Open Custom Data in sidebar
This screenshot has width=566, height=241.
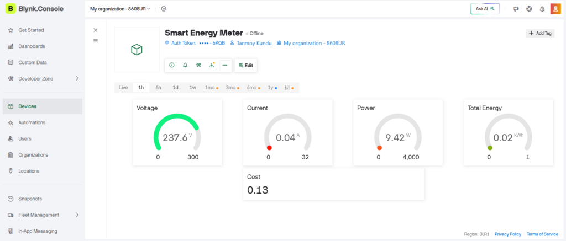coord(42,62)
